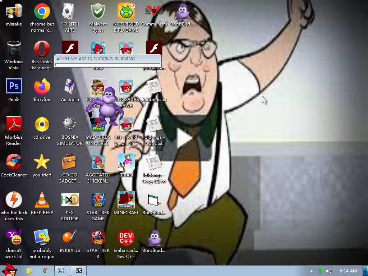The image size is (368, 276).
Task: Open the 'Windows Vista' recycle bin
Action: 14,49
